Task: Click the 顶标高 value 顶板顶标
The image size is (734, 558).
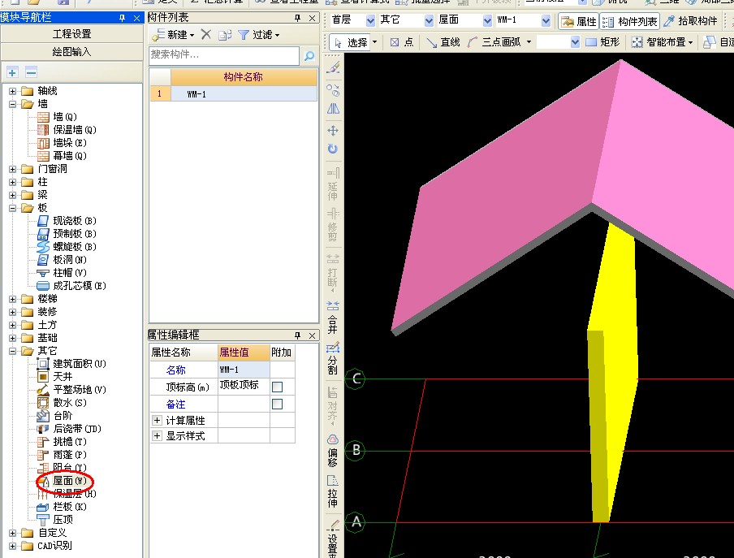Action: click(244, 386)
